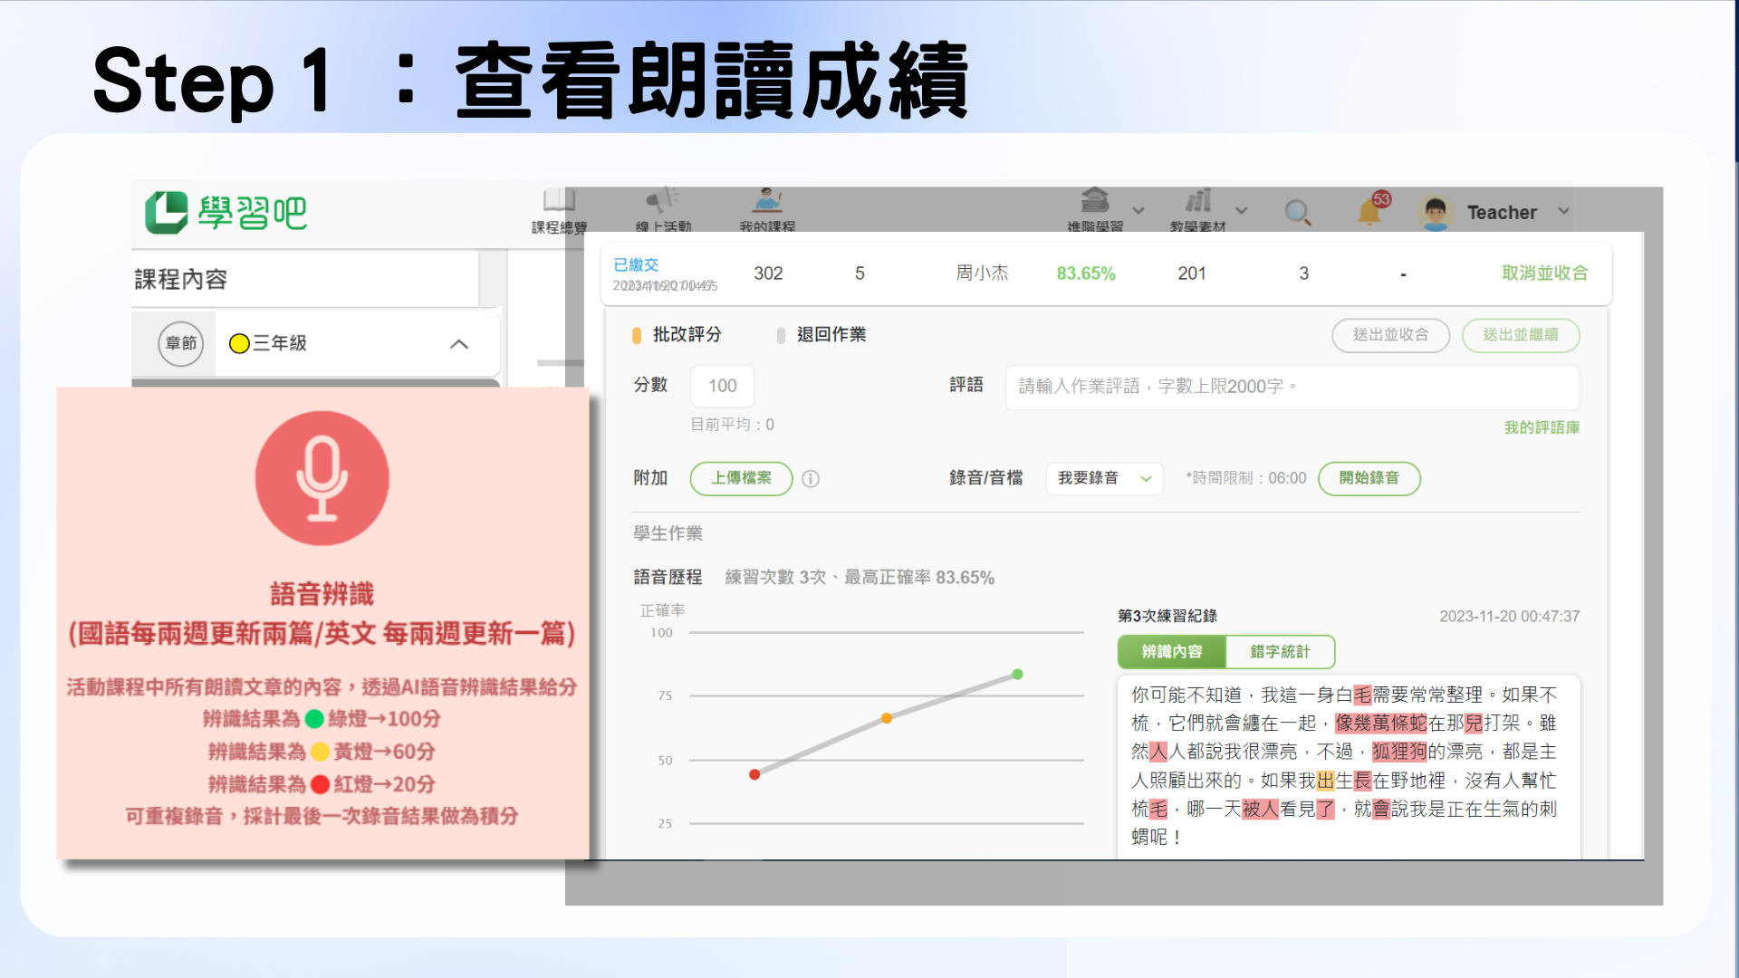Click the Teacher username label
1739x978 pixels.
point(1502,213)
